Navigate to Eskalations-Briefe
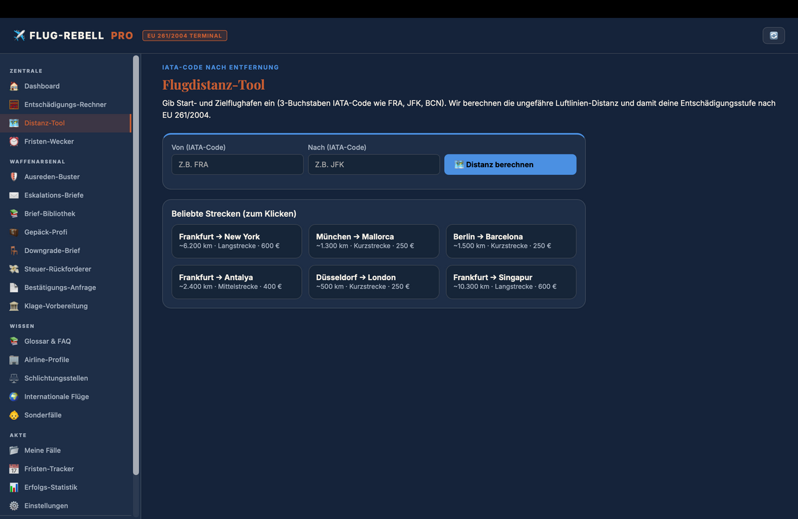The width and height of the screenshot is (798, 519). [x=66, y=196]
